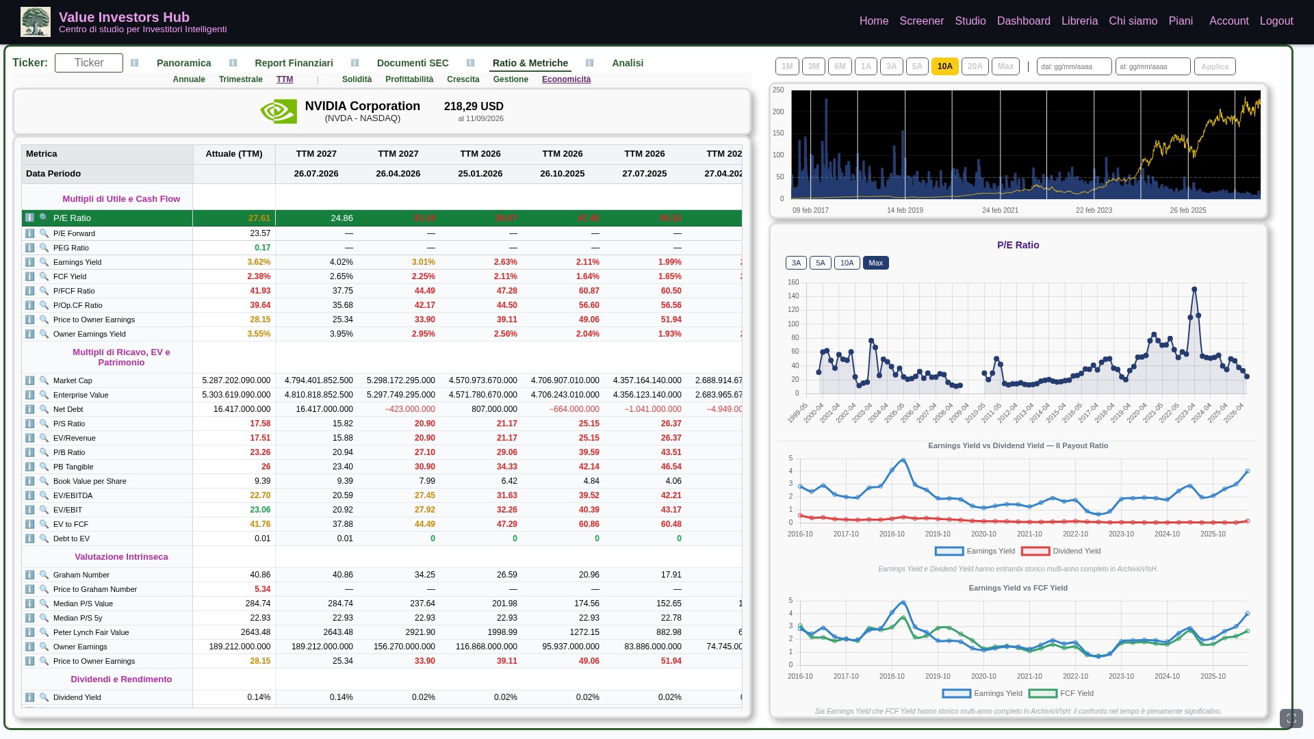Screen dimensions: 1314x739
Task: Open info icon for PB Tangible row
Action: [x=29, y=467]
